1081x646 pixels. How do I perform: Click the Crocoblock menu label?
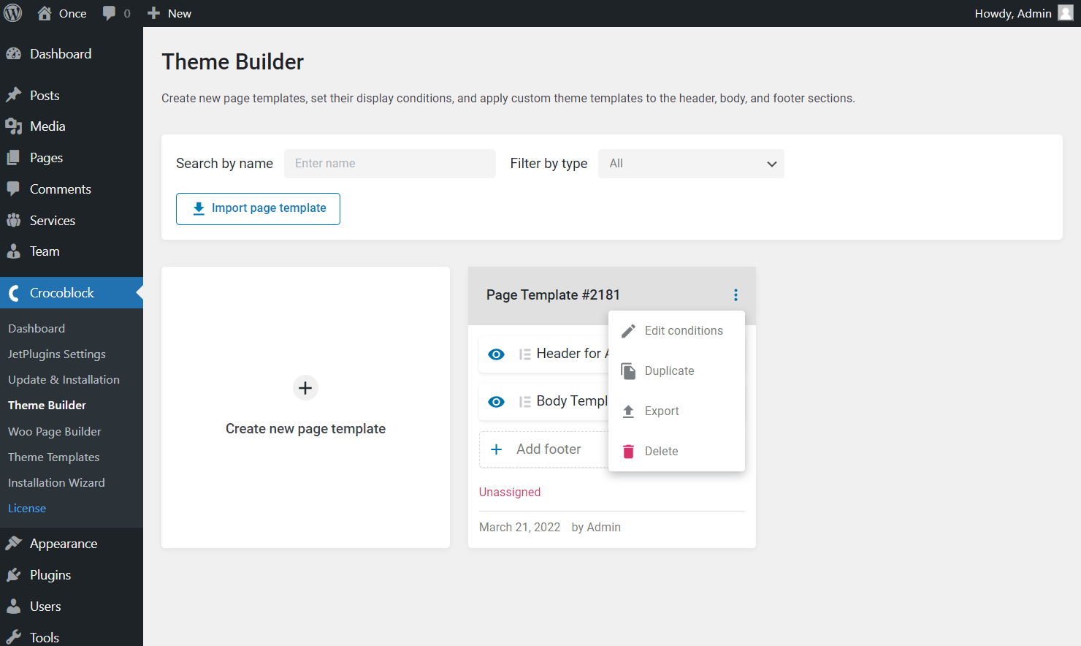click(62, 293)
